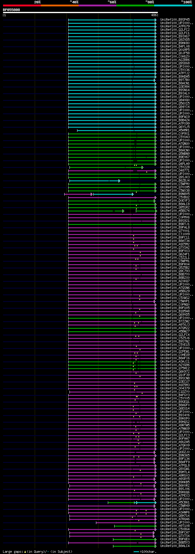The height and width of the screenshot is (554, 195).
Task: Click the UniRef100_O48771 label
Action: point(175,170)
